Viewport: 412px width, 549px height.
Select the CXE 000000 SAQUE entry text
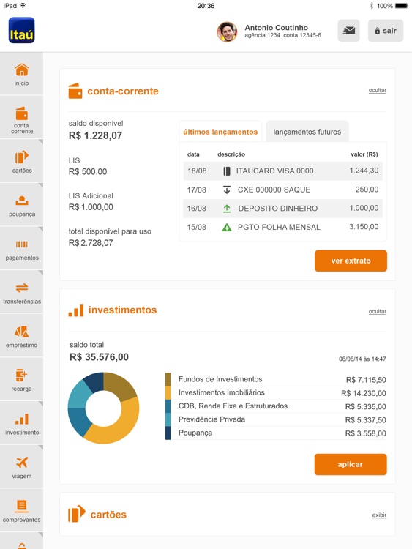tap(274, 190)
